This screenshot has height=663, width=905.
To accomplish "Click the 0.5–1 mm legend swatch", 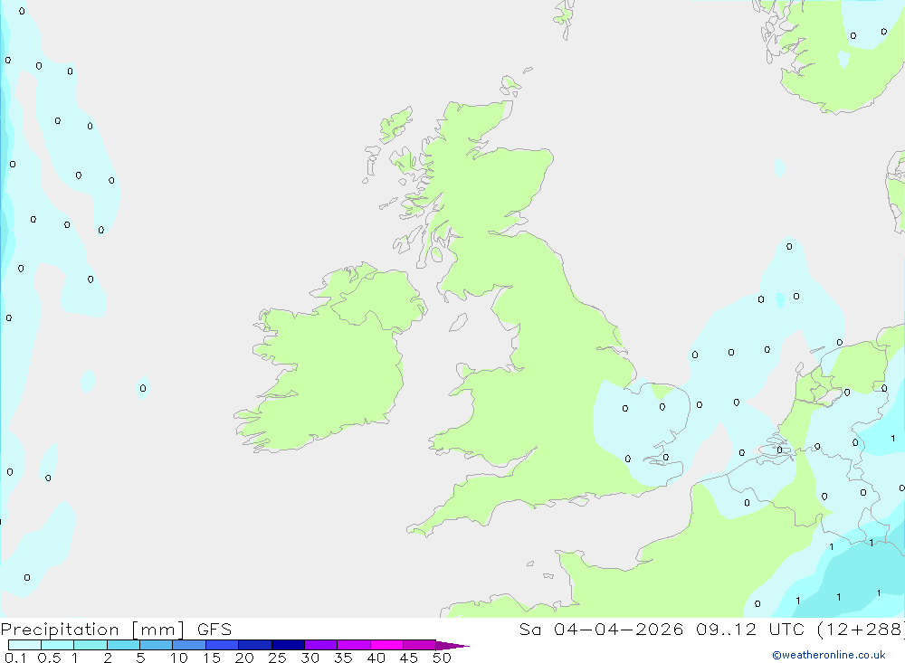I will (x=58, y=645).
